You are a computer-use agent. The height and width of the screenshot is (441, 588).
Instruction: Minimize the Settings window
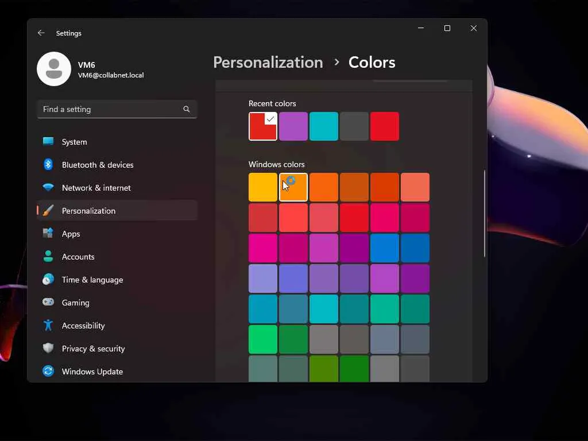coord(421,28)
